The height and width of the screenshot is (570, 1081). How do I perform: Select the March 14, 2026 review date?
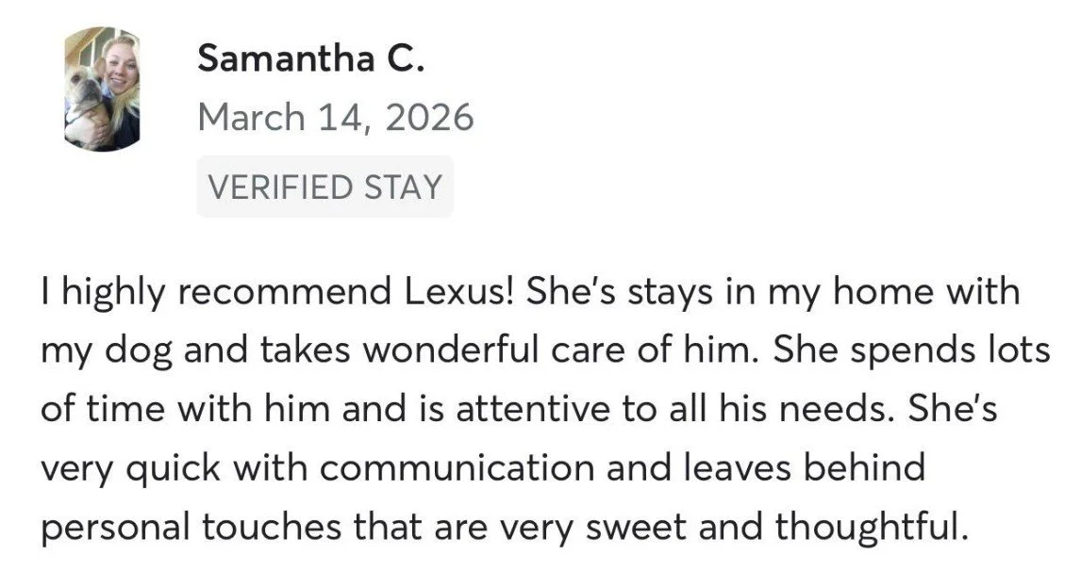coord(336,117)
